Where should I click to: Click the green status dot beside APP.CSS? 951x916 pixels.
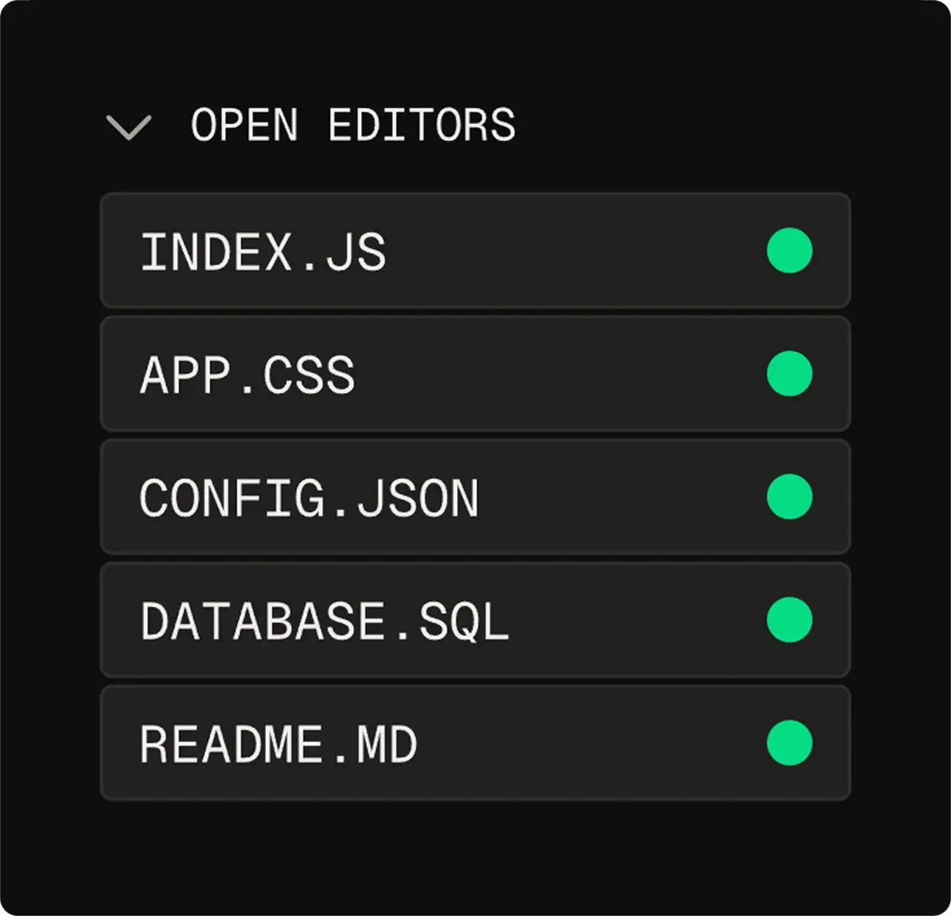click(789, 375)
